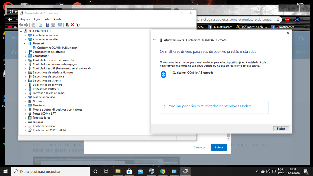Click the Forward arrow in Device Manager toolbar
The height and width of the screenshot is (176, 313).
[x=26, y=25]
